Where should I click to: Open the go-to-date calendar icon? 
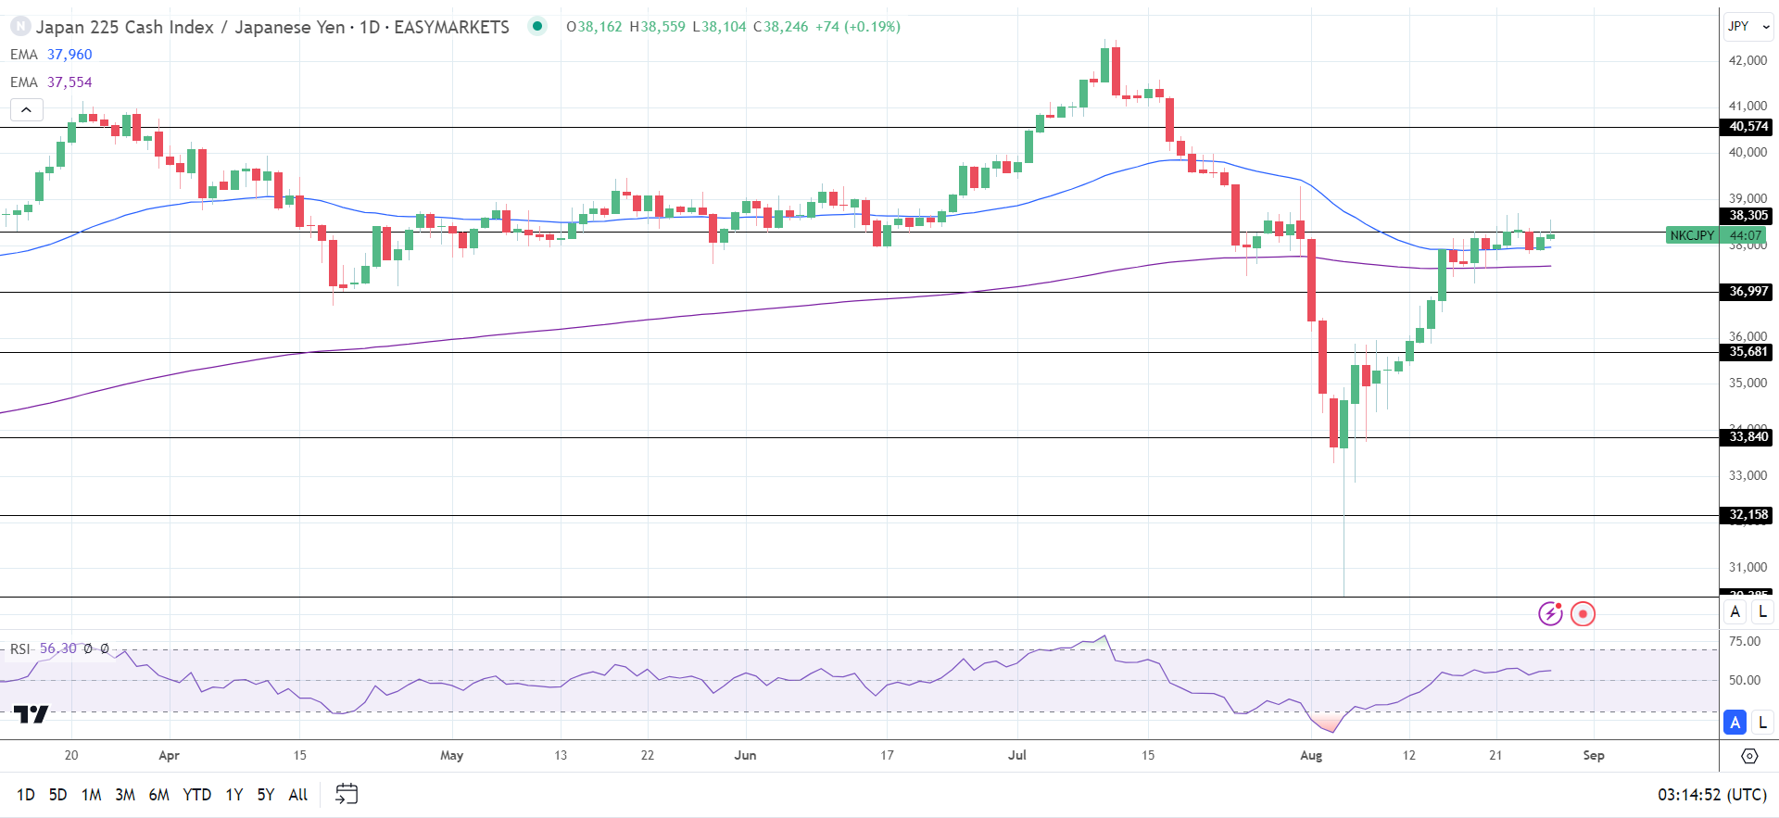point(347,794)
